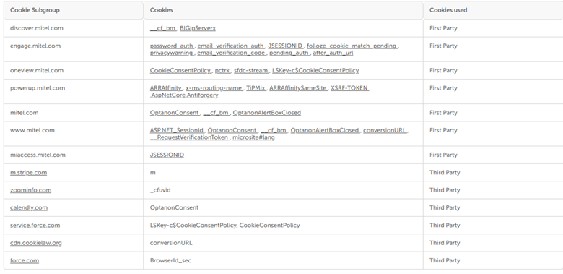The height and width of the screenshot is (274, 563).
Task: Click JSESSIONID link in miaccess.mitel.com row
Action: (167, 155)
